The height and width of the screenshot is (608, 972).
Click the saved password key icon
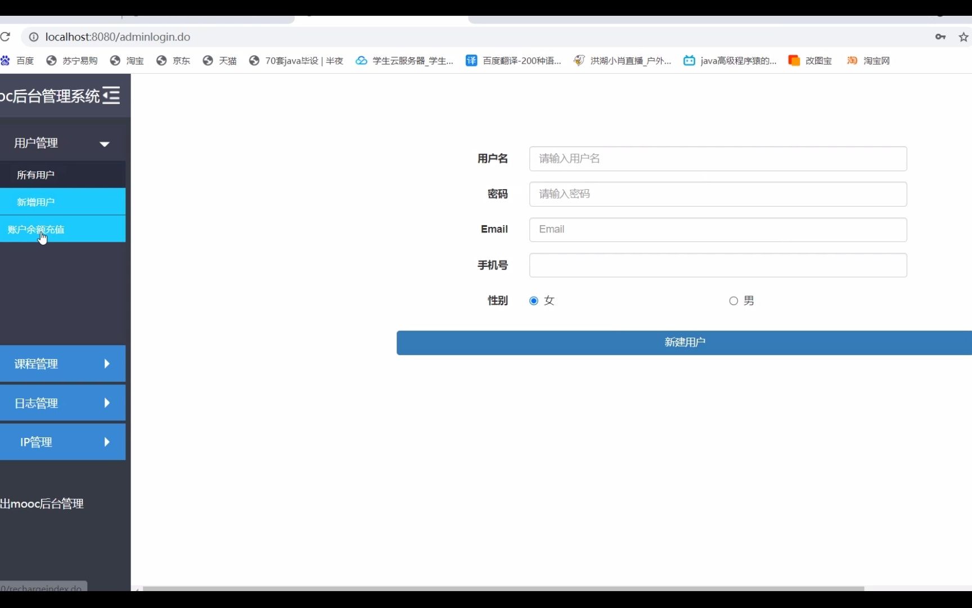(940, 37)
